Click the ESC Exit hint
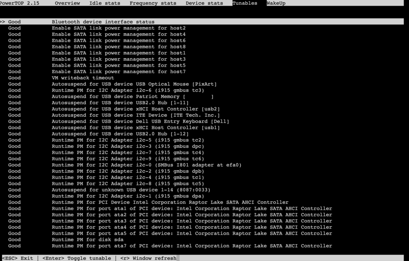The width and height of the screenshot is (409, 261). tap(18, 258)
